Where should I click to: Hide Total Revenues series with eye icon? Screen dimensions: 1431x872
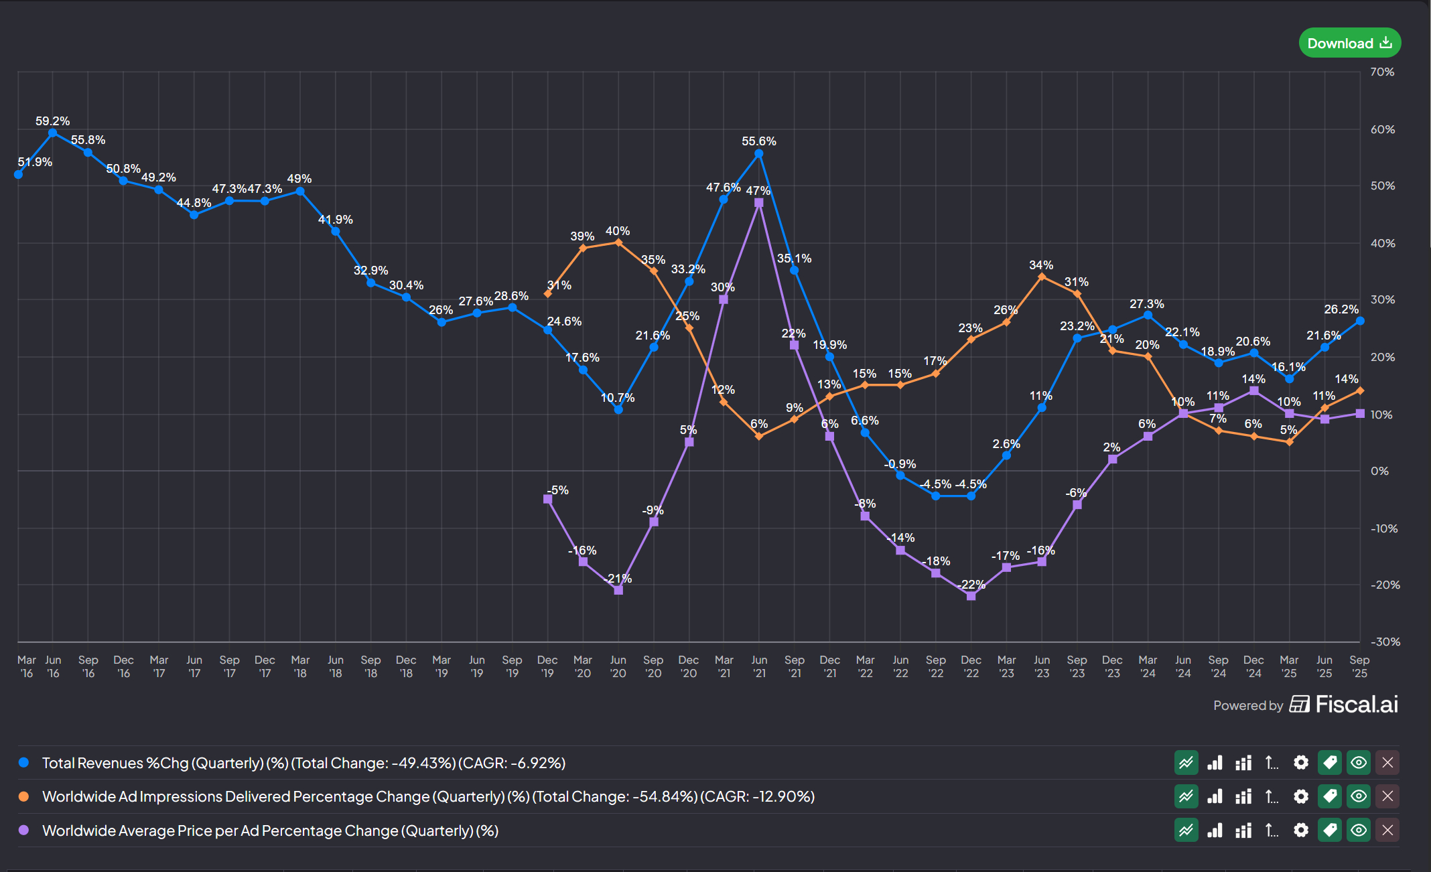[1359, 763]
